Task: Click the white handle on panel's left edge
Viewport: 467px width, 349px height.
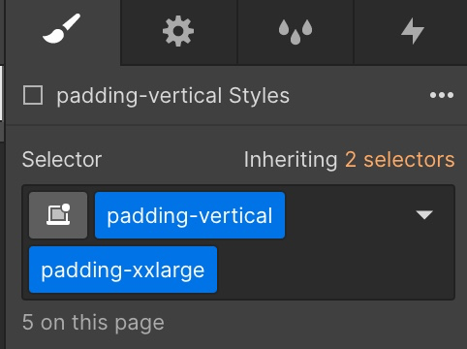Action: pos(1,93)
